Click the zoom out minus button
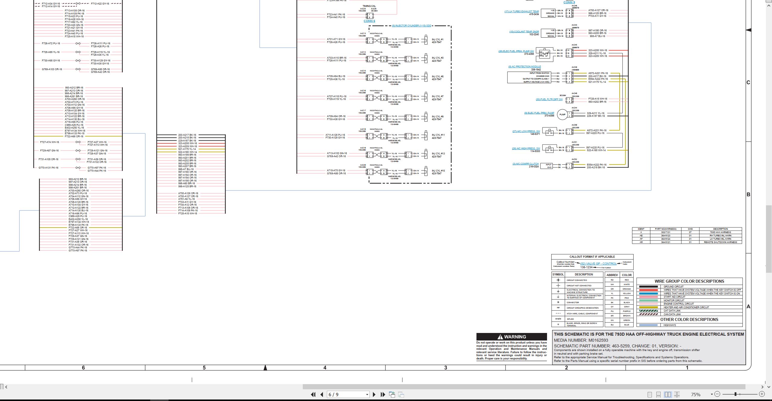Viewport: 772px width, 401px height. coord(717,394)
